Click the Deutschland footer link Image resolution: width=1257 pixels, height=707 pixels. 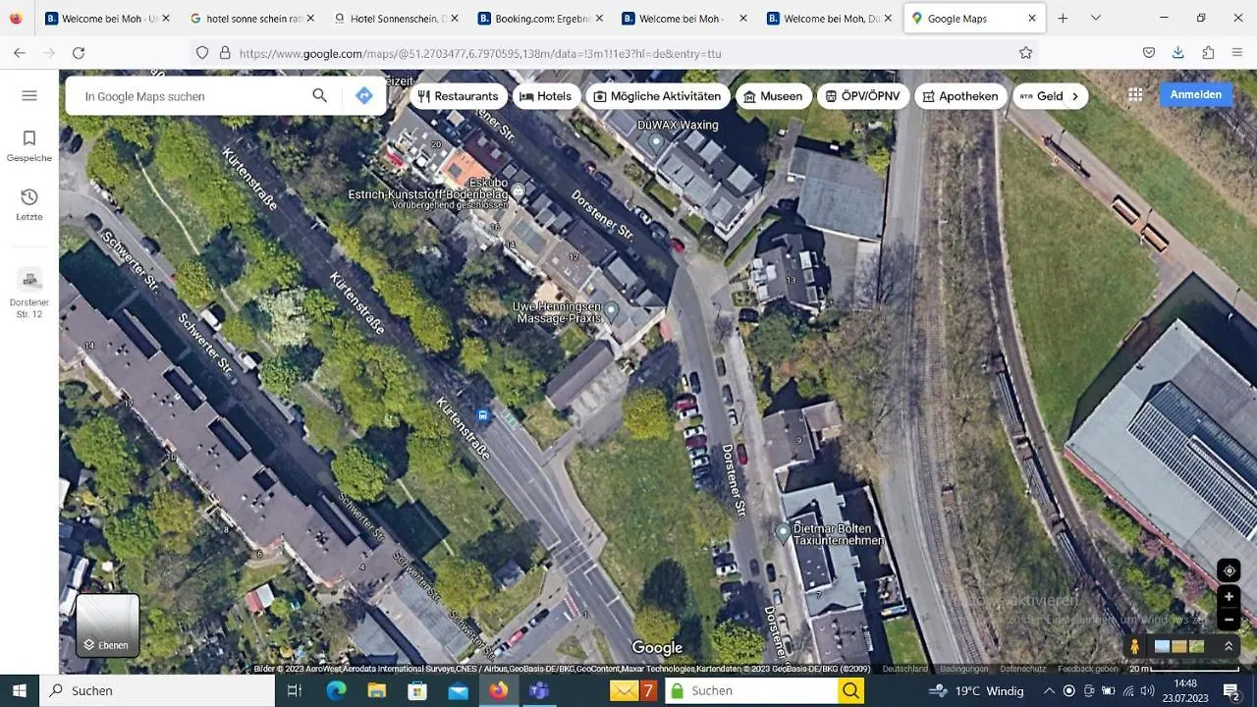(904, 669)
